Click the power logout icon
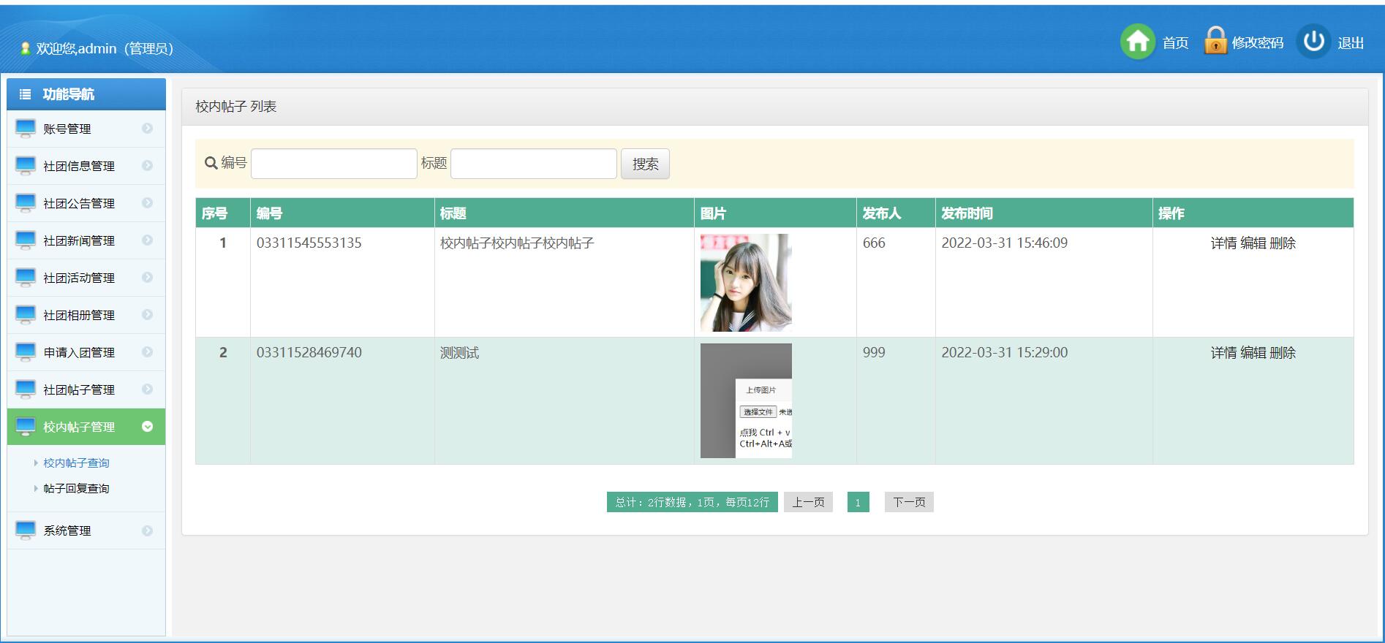 pos(1313,41)
